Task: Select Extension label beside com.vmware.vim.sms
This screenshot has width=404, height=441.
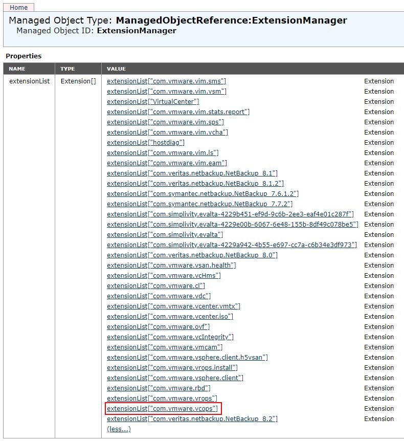Action: [379, 81]
